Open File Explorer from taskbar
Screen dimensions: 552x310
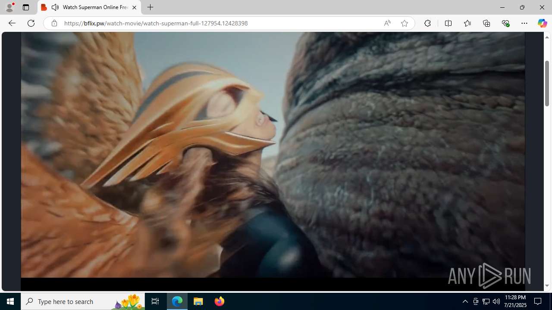[x=198, y=301]
